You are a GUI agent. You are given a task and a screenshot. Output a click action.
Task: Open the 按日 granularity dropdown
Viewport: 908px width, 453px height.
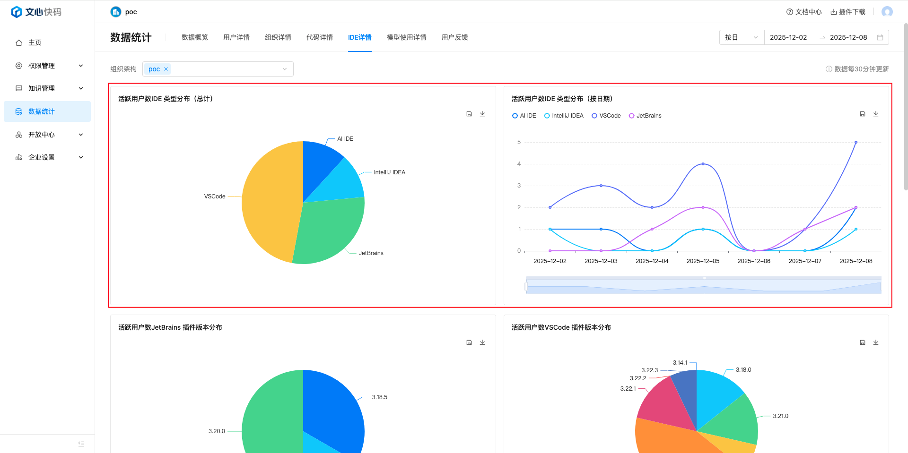click(741, 37)
